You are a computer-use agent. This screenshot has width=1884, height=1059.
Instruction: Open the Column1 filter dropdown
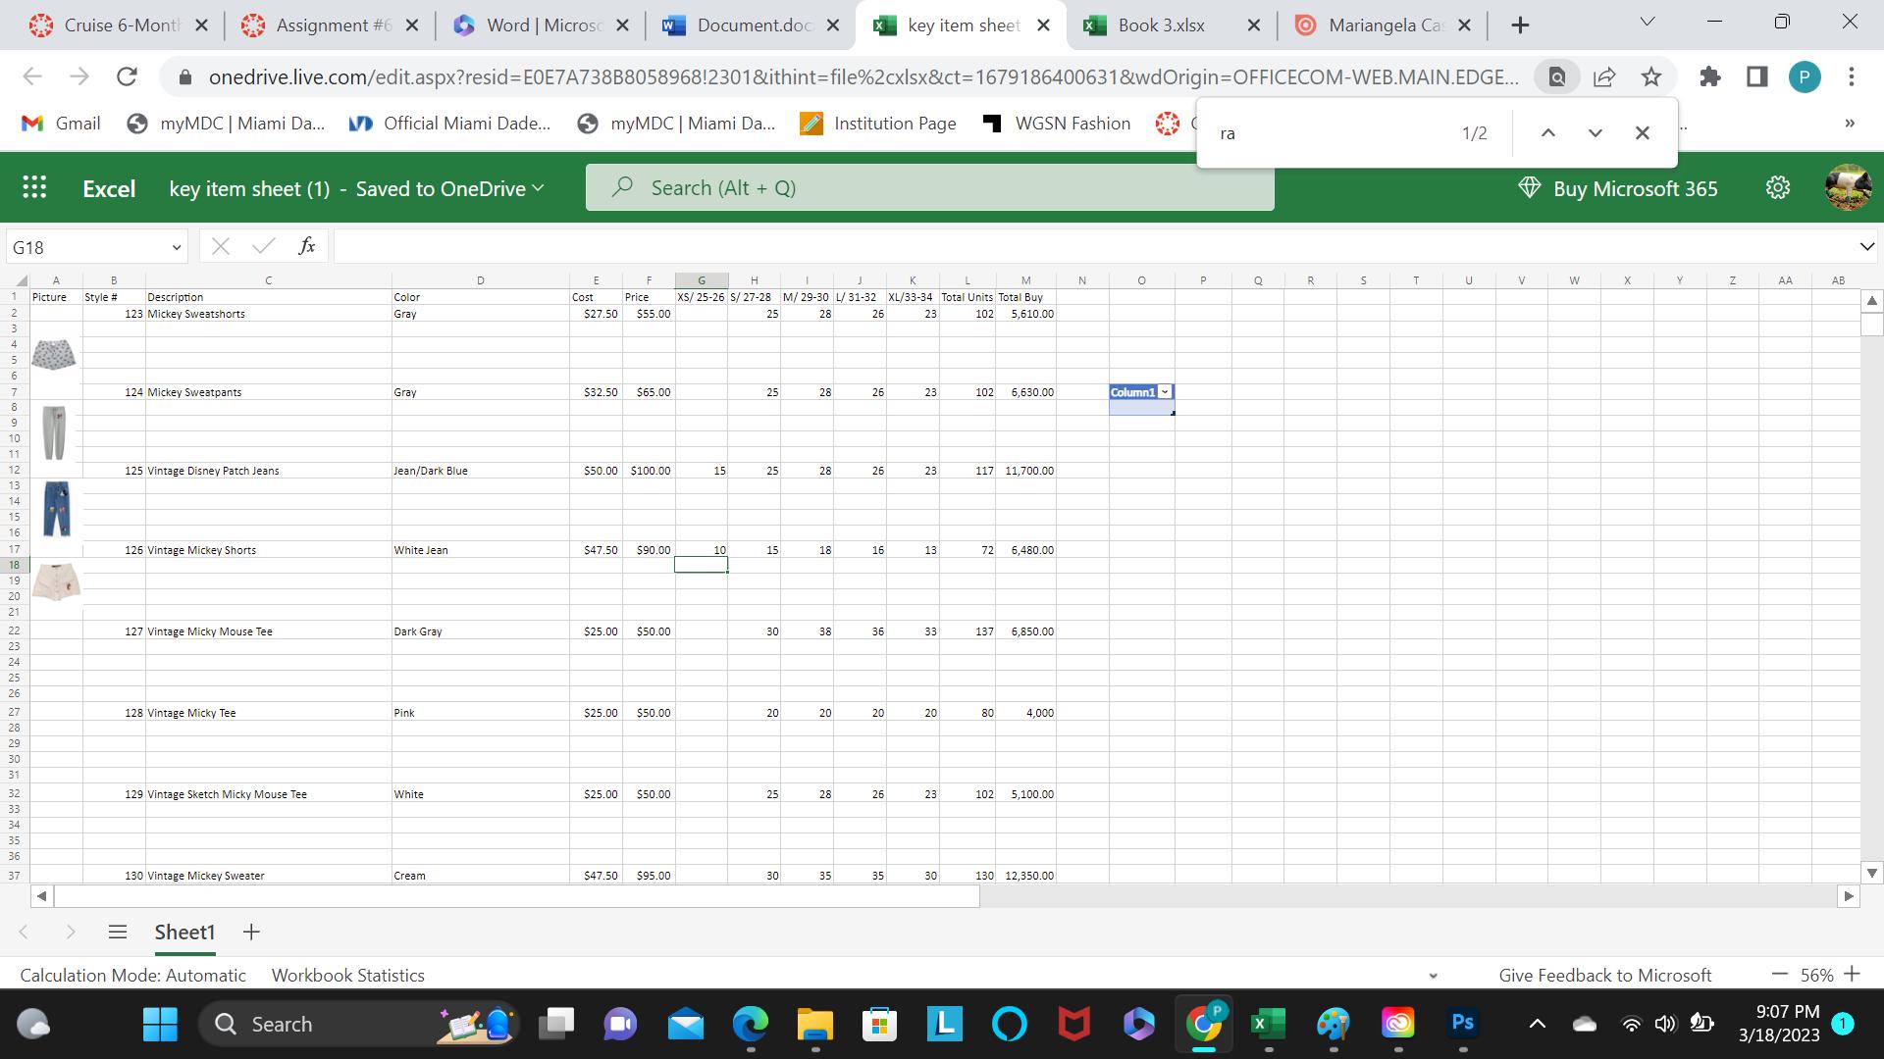click(x=1165, y=392)
